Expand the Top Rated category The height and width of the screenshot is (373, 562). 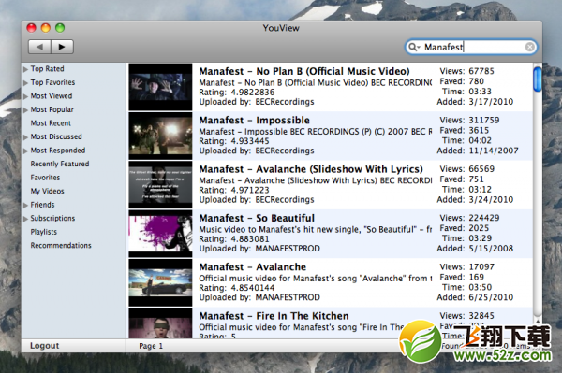pos(25,69)
